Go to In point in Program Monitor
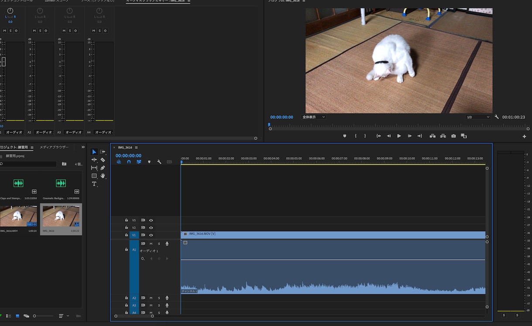 tap(379, 136)
